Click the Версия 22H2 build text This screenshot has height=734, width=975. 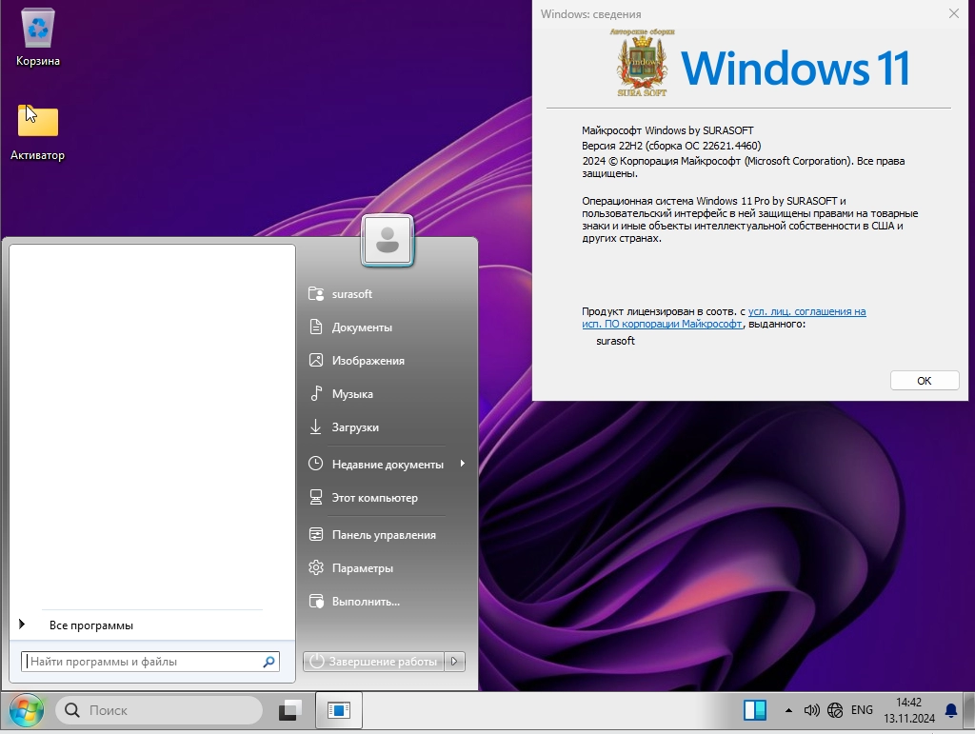pos(671,146)
